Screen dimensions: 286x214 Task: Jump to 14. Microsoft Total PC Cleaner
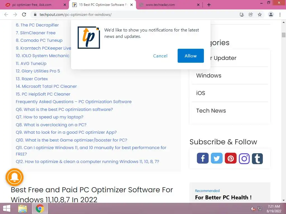coord(46,86)
